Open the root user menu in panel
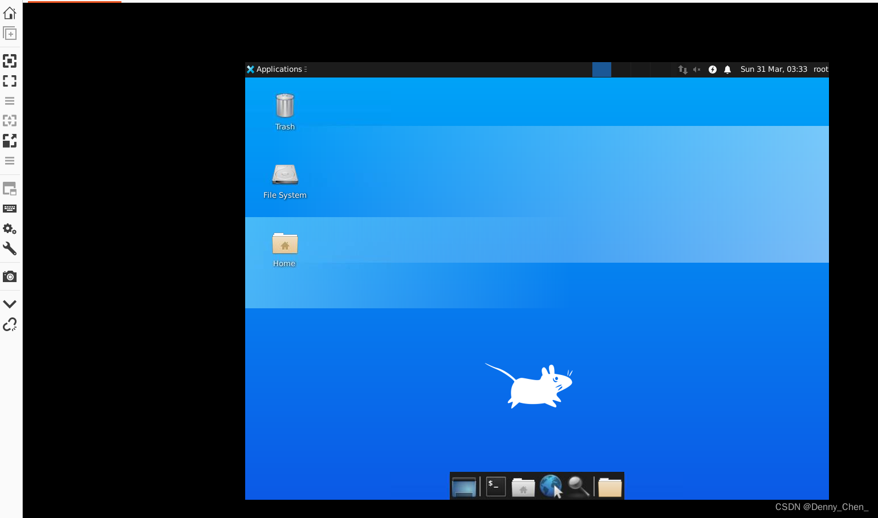878x518 pixels. pyautogui.click(x=821, y=70)
